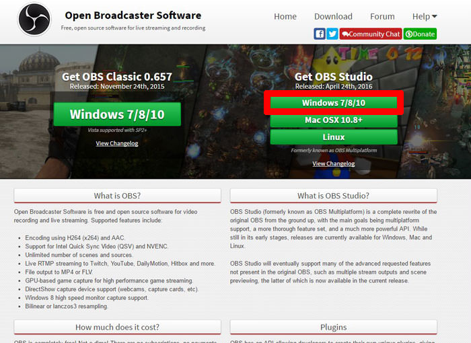Screen dimensions: 471x343
Task: Click the "What is OBS?" heading
Action: (117, 196)
